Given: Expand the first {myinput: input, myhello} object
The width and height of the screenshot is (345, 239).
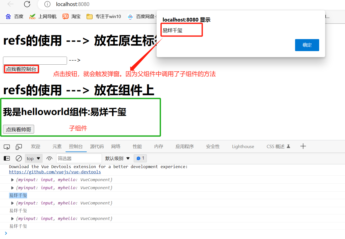Looking at the screenshot, I should point(12,180).
